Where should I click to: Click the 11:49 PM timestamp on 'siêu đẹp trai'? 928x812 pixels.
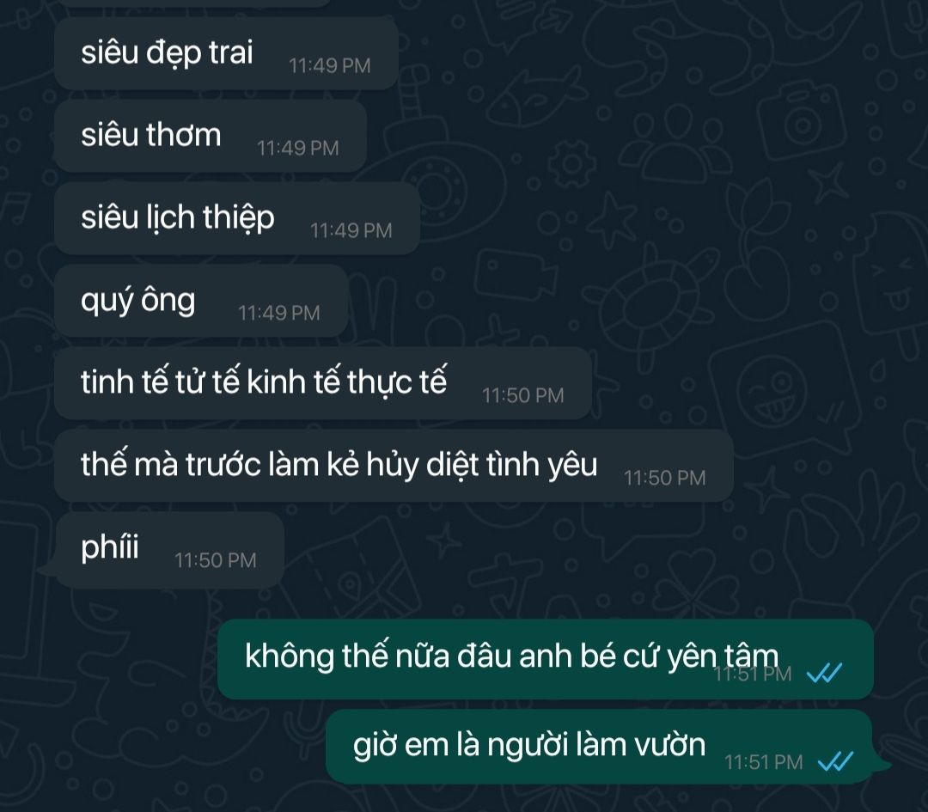click(330, 65)
